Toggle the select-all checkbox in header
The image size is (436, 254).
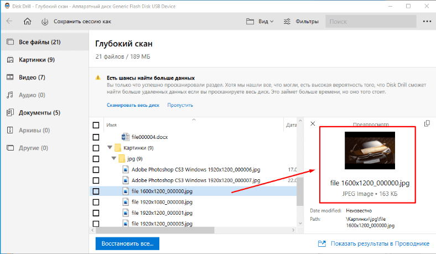pos(96,125)
